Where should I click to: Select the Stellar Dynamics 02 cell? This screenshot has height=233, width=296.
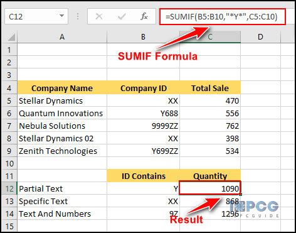point(62,138)
